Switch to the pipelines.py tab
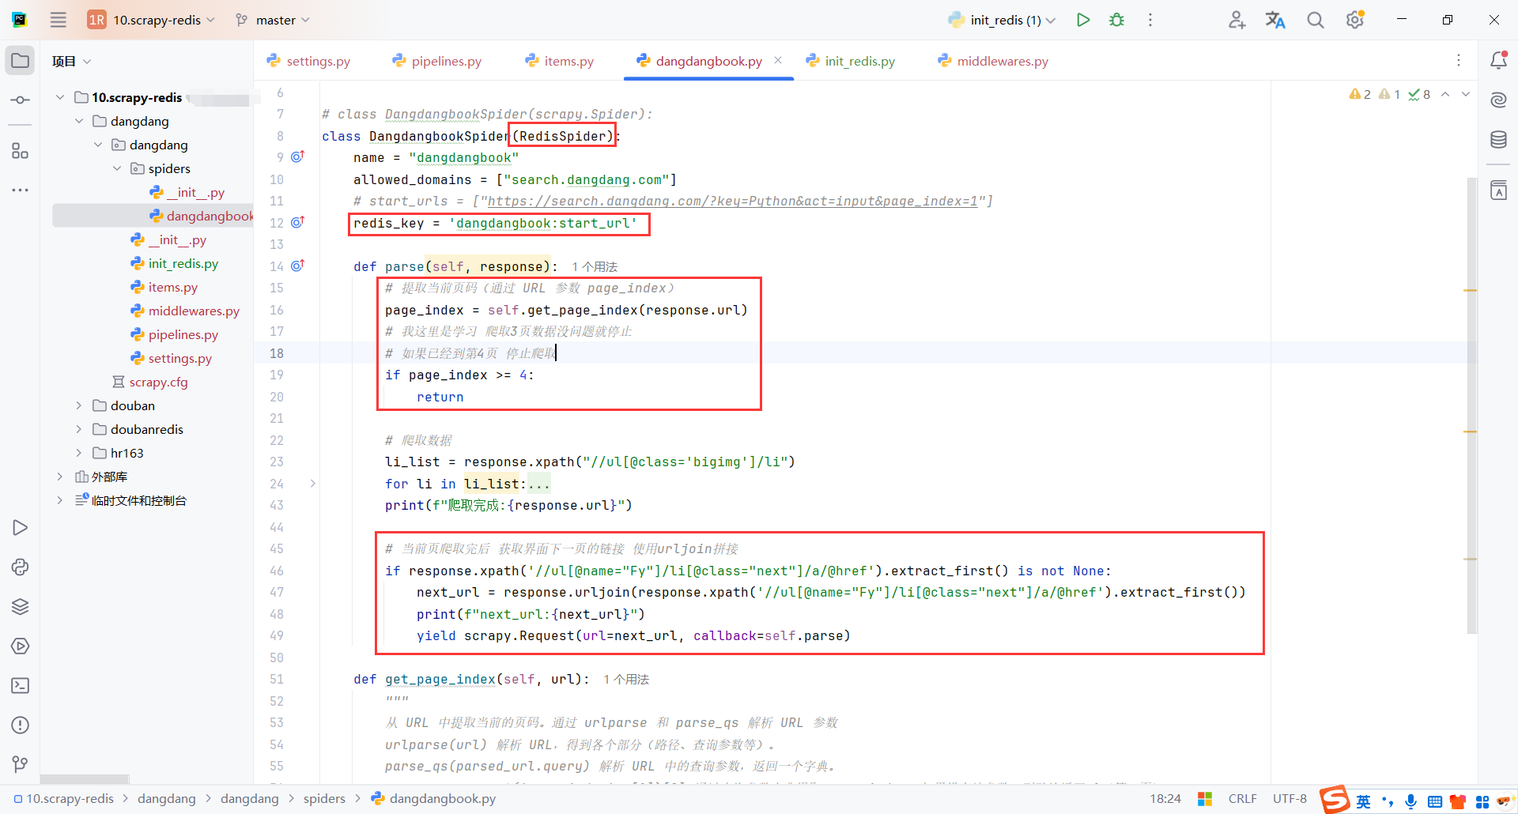The width and height of the screenshot is (1518, 814). 436,61
